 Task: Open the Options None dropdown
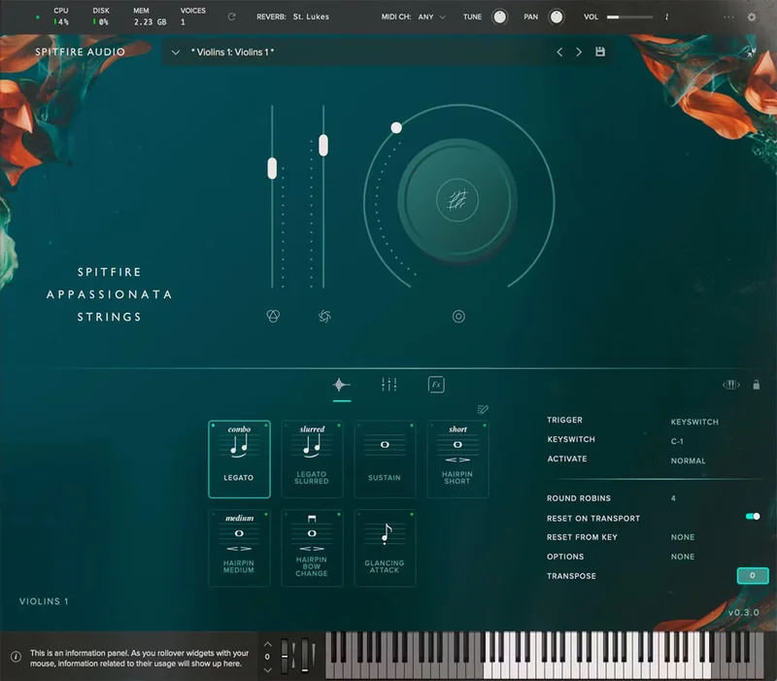(x=683, y=557)
